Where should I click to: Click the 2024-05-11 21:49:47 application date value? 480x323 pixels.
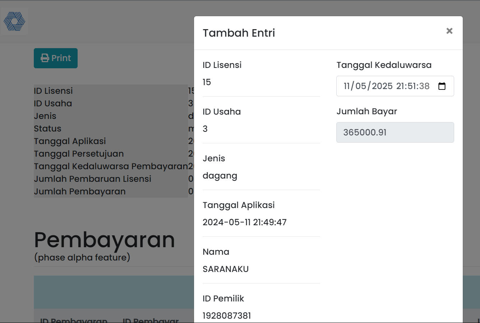click(x=244, y=222)
